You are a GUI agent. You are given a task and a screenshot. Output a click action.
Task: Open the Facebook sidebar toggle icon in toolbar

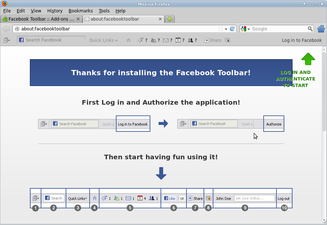(7, 40)
